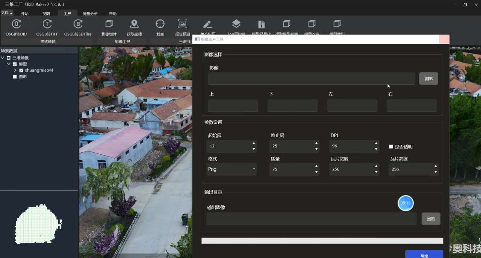Viewport: 481px width, 258px height.
Task: Enable the 是否透明 checkbox
Action: [391, 147]
